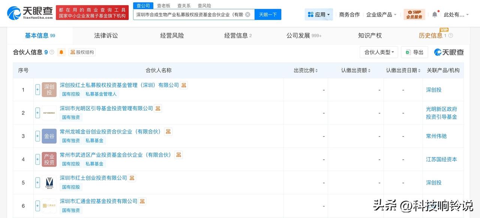Switch to the 法律诉讼 tab

[106, 36]
